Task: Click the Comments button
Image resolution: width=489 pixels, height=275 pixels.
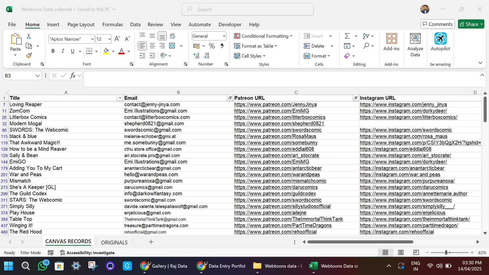Action: point(438,24)
